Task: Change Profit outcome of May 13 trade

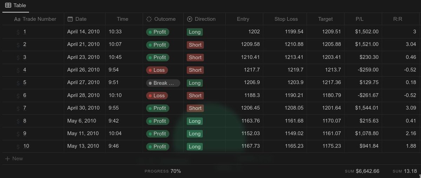Action: point(158,147)
